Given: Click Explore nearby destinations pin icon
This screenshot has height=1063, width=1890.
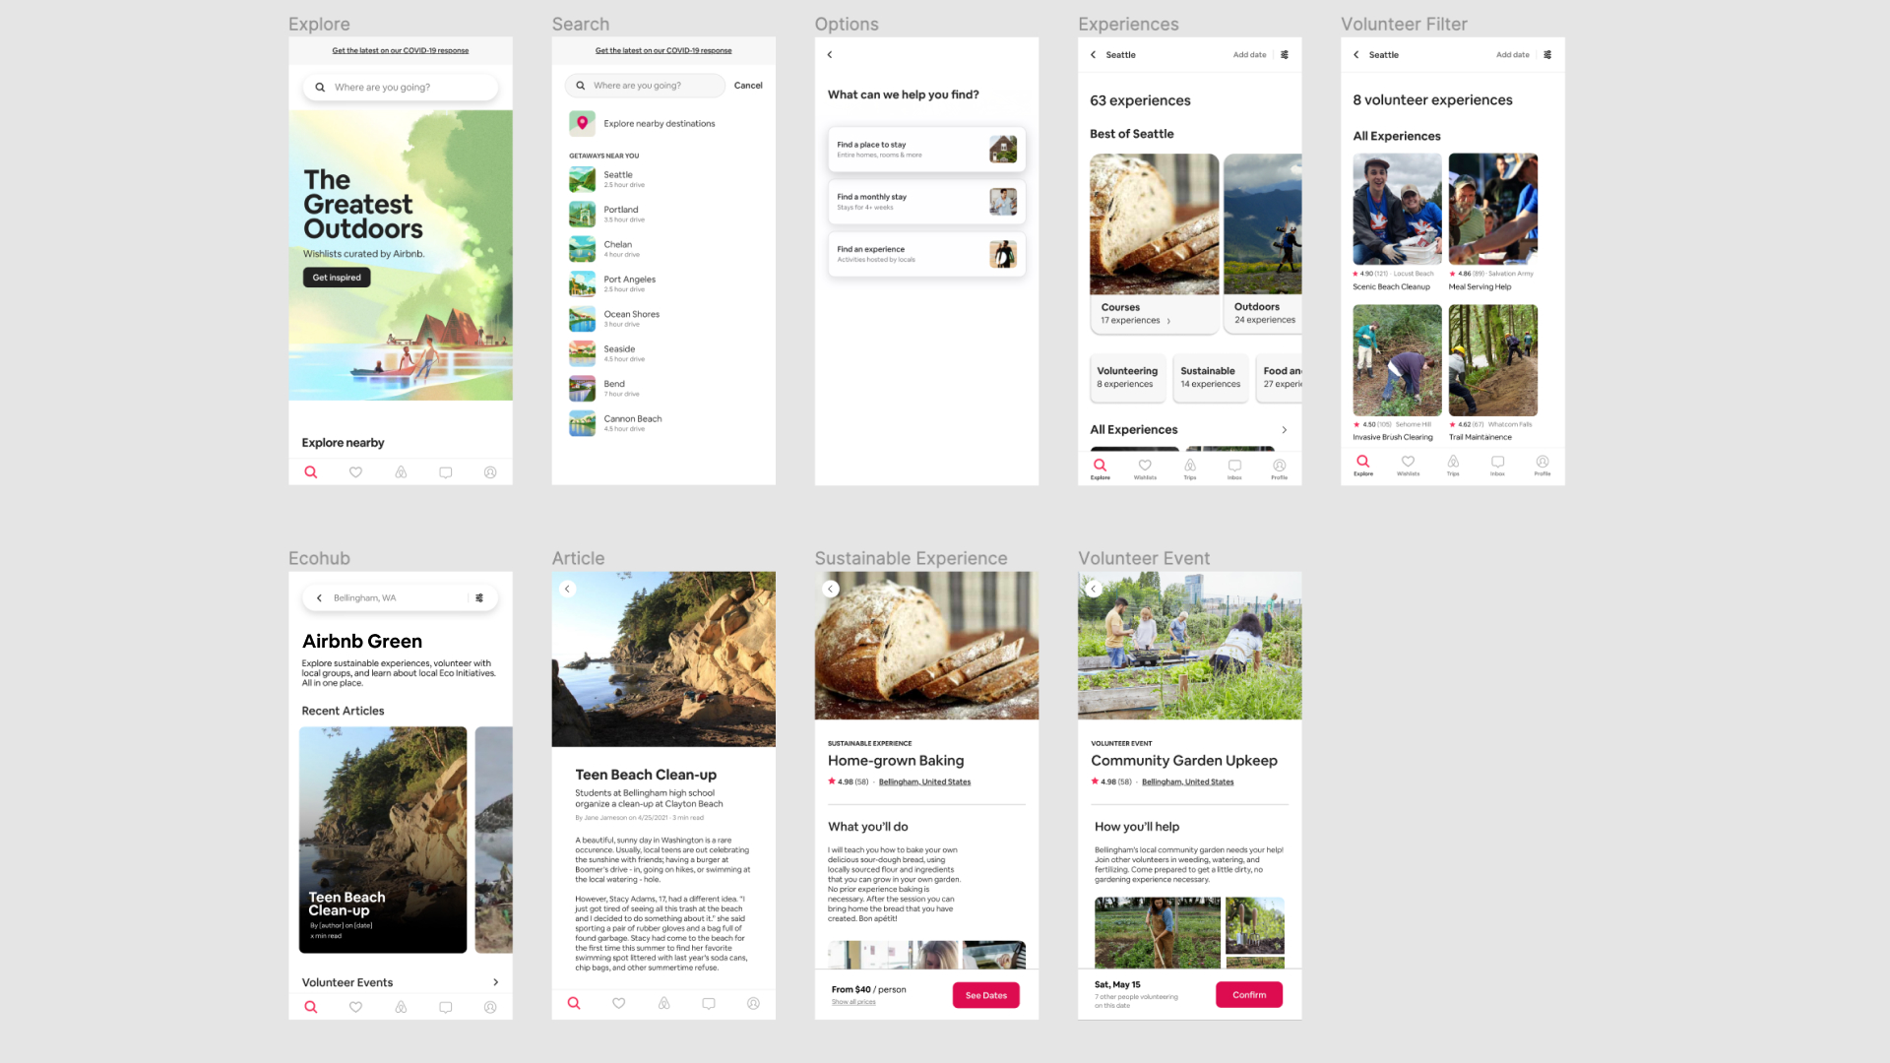Looking at the screenshot, I should 582,123.
